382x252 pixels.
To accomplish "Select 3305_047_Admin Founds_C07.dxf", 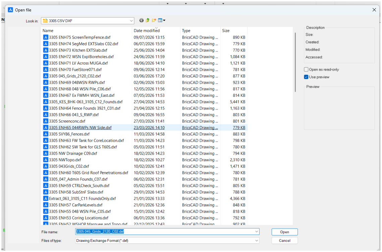I will tap(78, 179).
